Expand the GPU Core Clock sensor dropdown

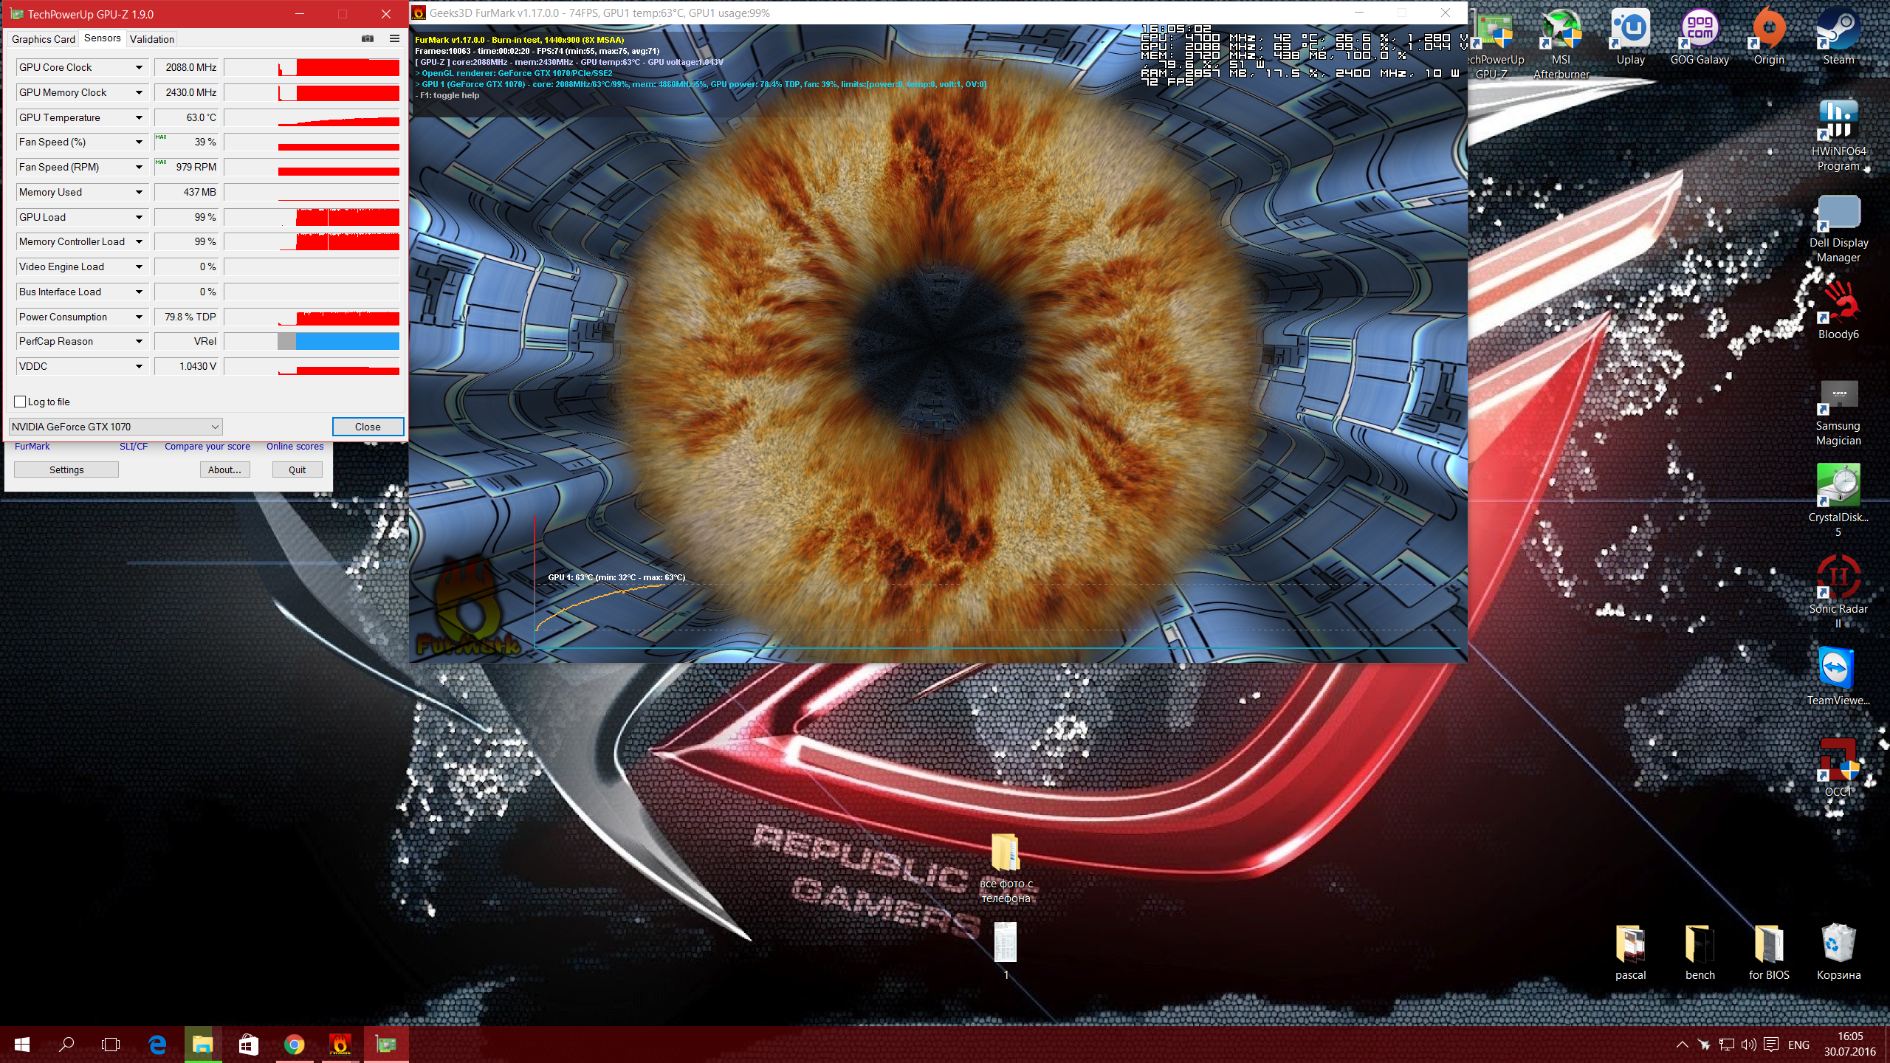[x=139, y=67]
